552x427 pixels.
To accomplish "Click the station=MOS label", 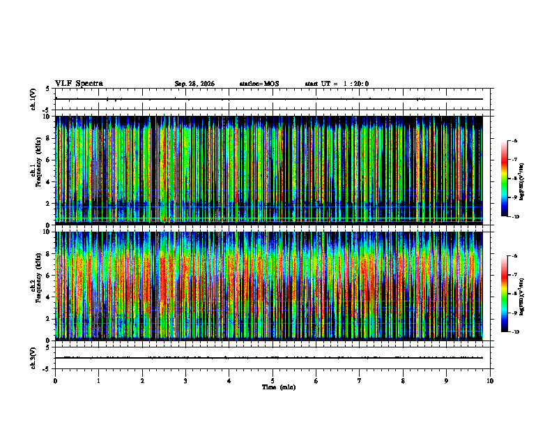I will (x=259, y=84).
